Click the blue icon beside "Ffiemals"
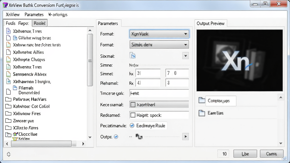The width and height of the screenshot is (290, 163). point(15,88)
